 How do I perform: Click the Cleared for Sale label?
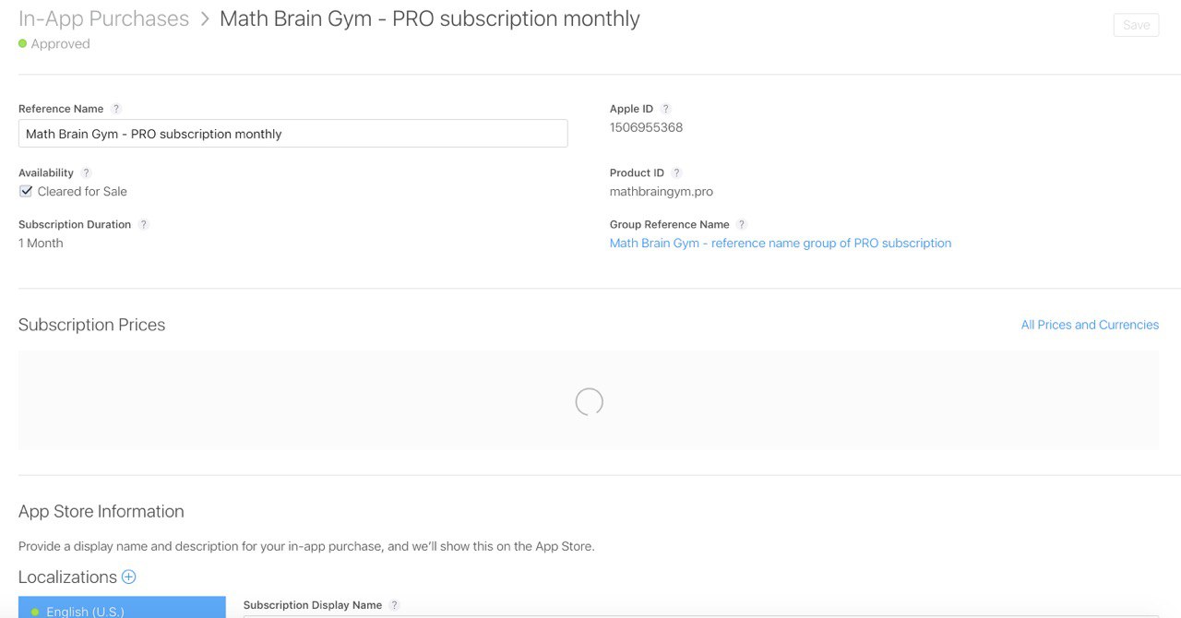[82, 192]
